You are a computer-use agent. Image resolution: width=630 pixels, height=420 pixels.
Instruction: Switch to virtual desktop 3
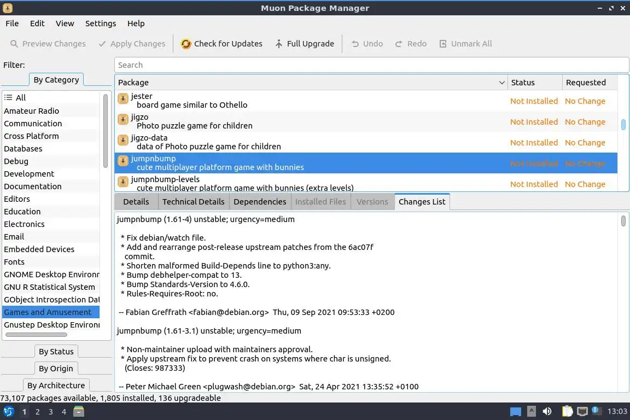click(51, 412)
